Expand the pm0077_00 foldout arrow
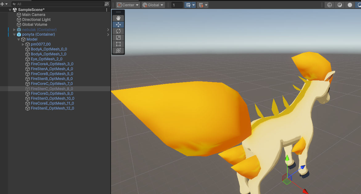The height and width of the screenshot is (194, 361). click(23, 44)
